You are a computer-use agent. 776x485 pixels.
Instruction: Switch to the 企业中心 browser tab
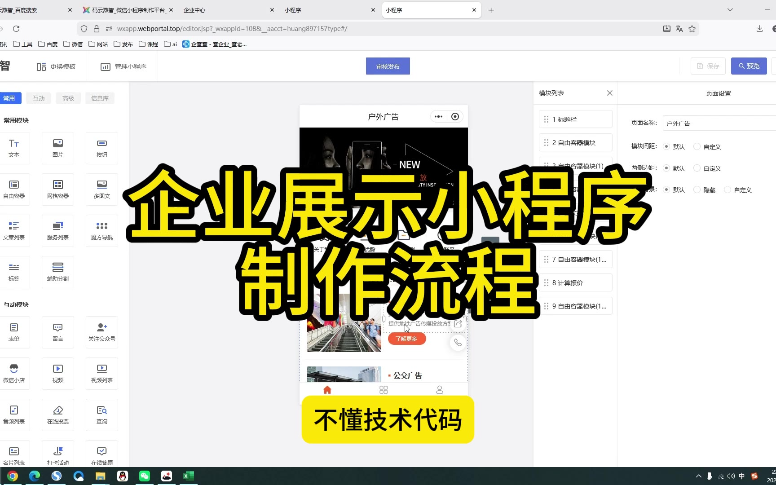[x=228, y=10]
